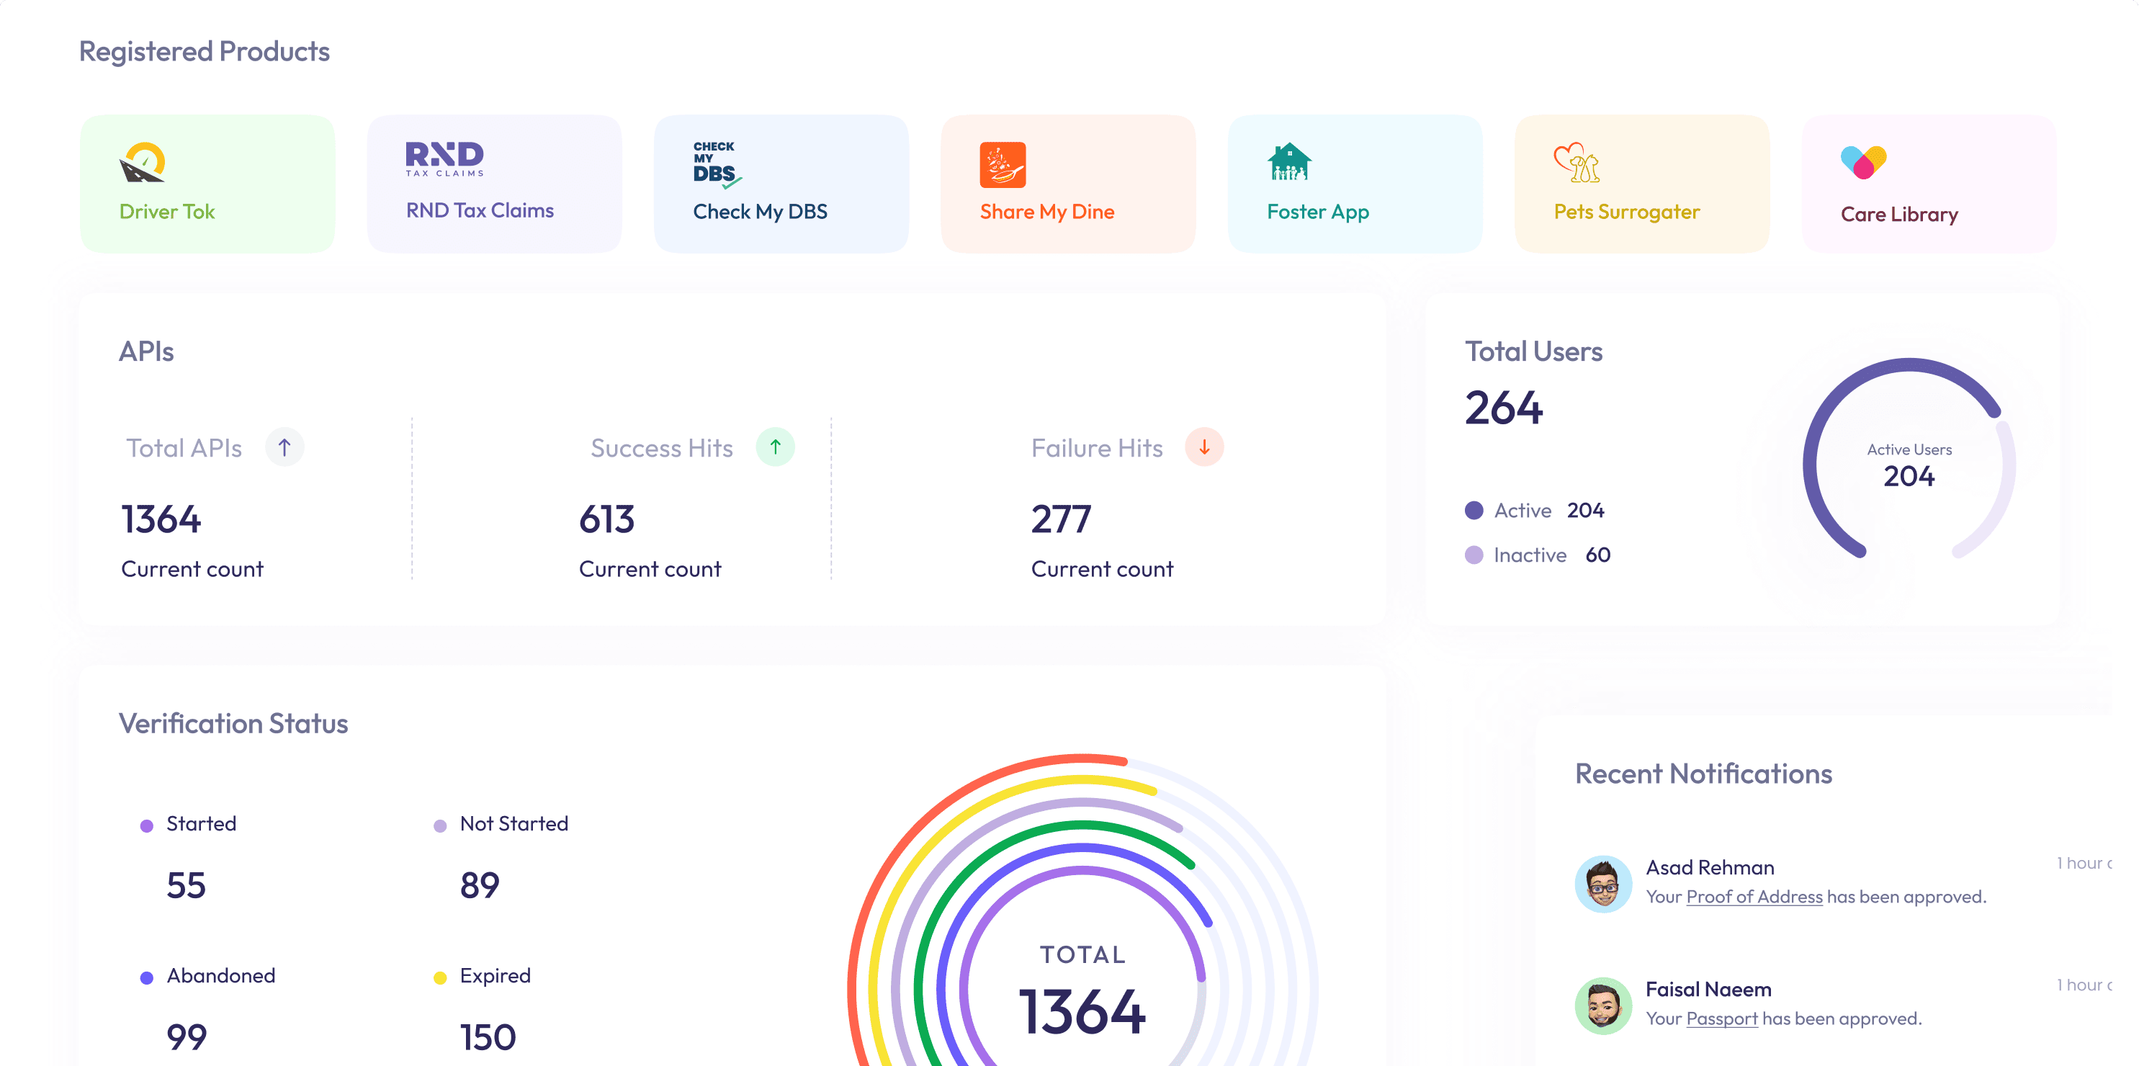Screen dimensions: 2139x1066
Task: Click the Recent Notifications heading
Action: (x=1703, y=774)
